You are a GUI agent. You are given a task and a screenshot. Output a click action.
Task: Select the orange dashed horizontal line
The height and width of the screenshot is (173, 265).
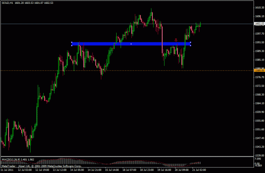[x=127, y=71]
